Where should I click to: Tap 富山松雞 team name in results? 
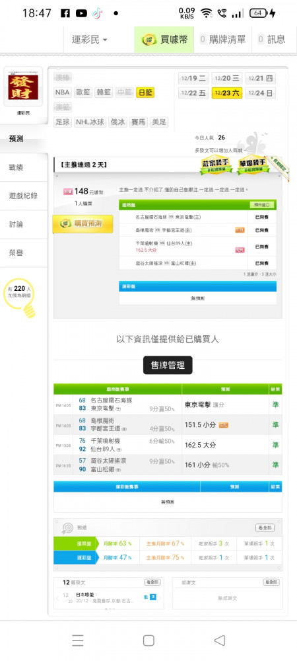[x=103, y=469]
